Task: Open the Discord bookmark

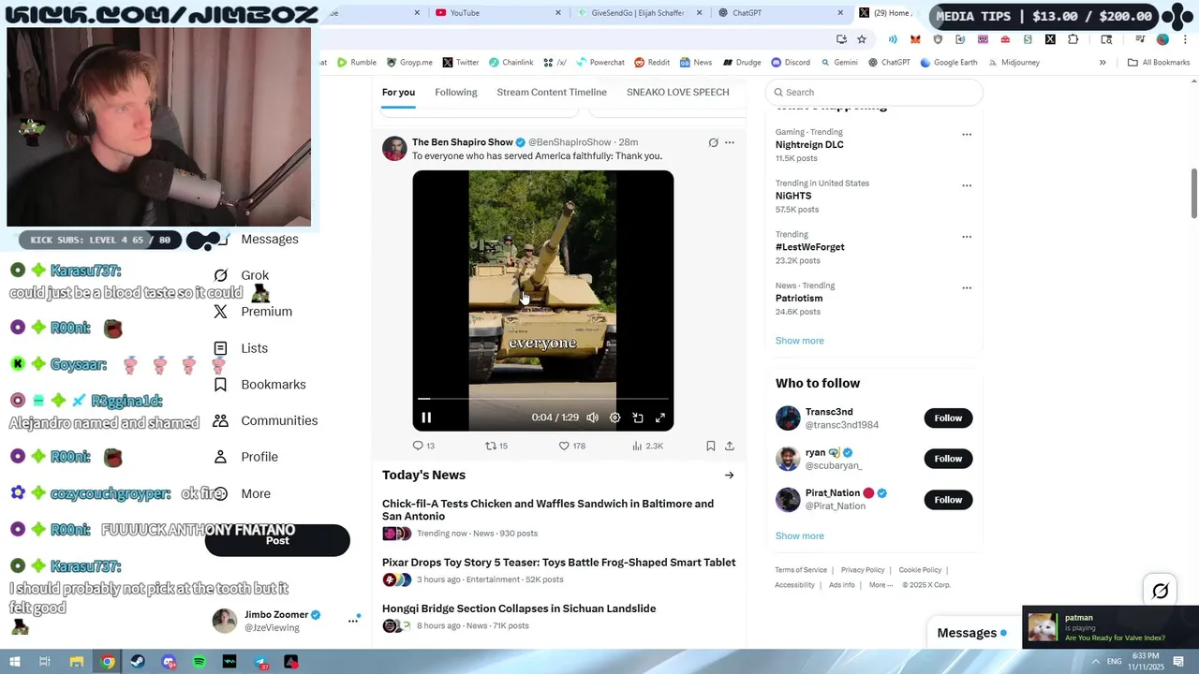Action: pos(791,63)
